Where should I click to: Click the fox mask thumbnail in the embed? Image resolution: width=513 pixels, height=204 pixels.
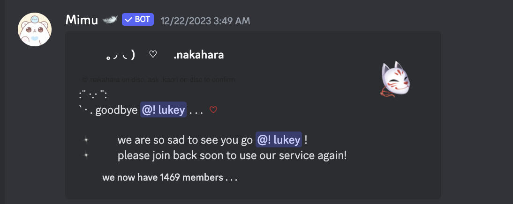point(396,80)
